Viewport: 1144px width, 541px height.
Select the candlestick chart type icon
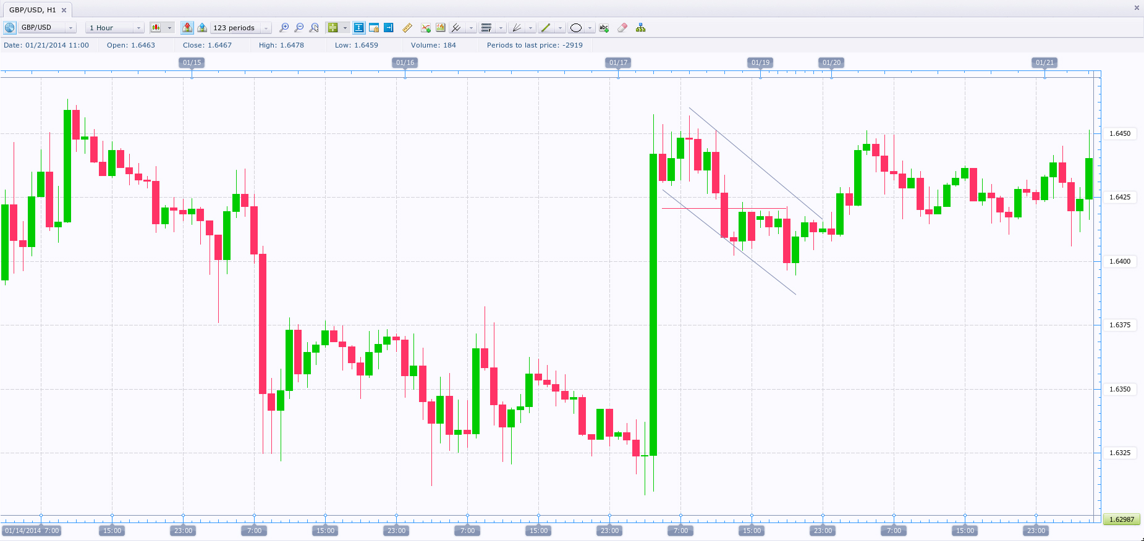click(156, 28)
